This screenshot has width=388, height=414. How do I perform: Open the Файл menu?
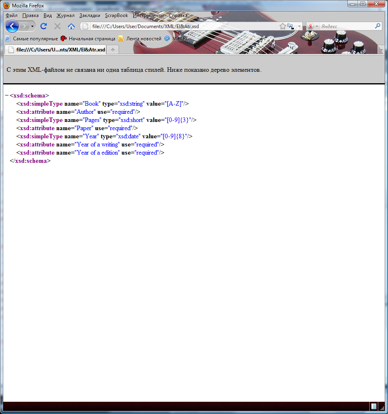tap(11, 15)
